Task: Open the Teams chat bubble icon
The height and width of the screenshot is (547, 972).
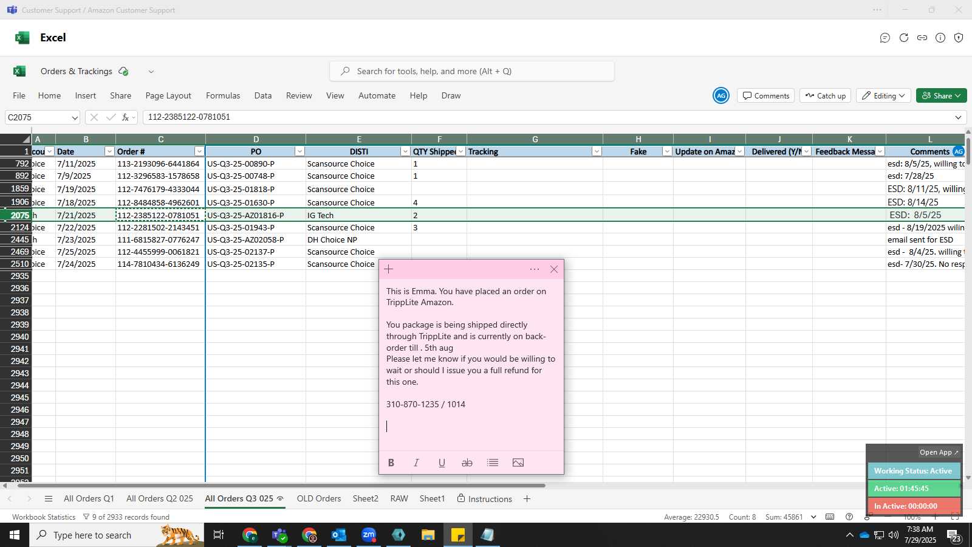Action: pos(885,38)
